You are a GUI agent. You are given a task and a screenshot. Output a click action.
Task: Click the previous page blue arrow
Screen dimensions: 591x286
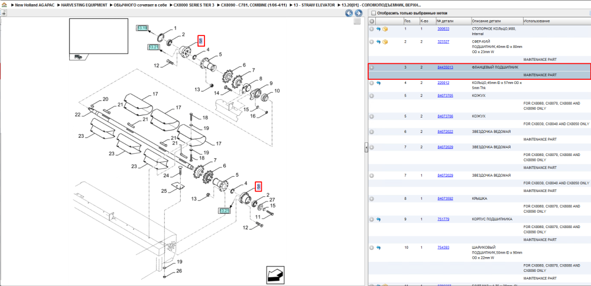[349, 13]
